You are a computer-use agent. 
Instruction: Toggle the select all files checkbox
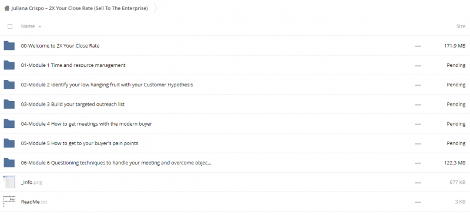(x=10, y=26)
